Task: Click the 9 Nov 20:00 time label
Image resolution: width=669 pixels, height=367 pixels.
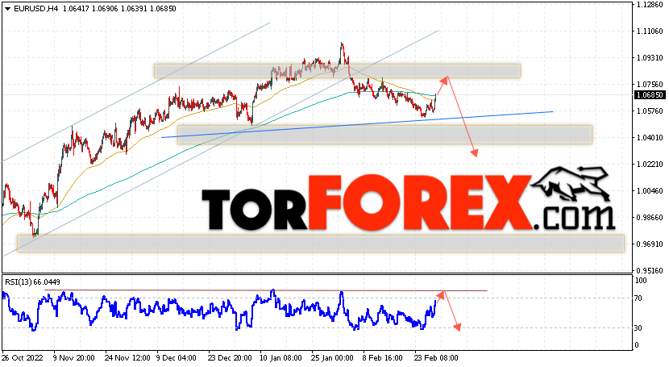Action: [x=74, y=357]
